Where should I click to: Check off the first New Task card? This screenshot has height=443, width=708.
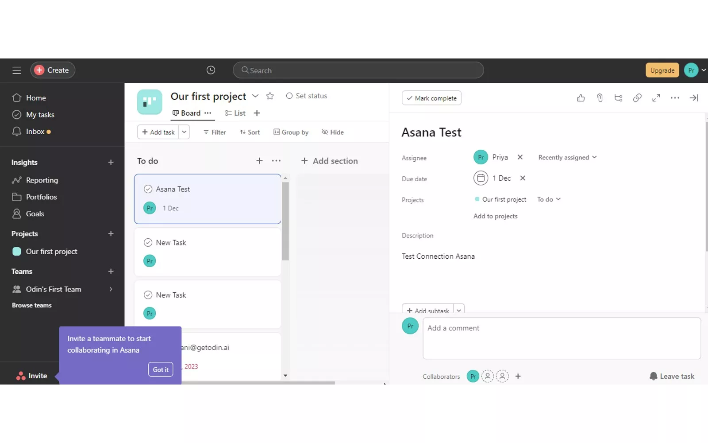(x=148, y=243)
